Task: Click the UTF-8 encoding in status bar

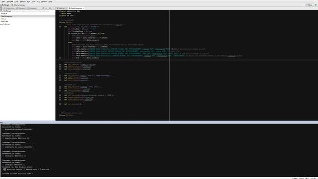Action: (313, 178)
